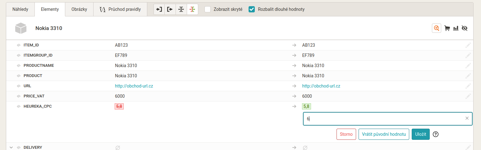The width and height of the screenshot is (481, 150).
Task: Uncheck Rozbalit dlouhé hodnoty checkbox
Action: pos(252,9)
